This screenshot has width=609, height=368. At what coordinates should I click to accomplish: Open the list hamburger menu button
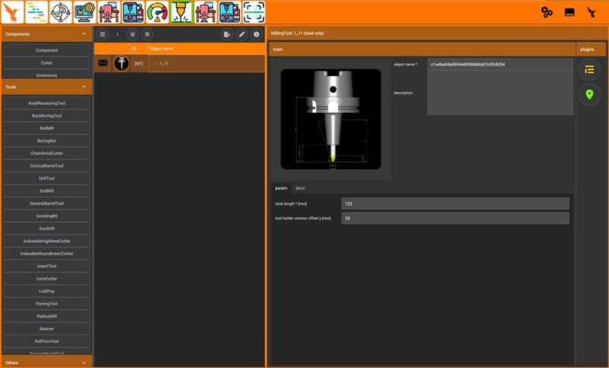(103, 34)
